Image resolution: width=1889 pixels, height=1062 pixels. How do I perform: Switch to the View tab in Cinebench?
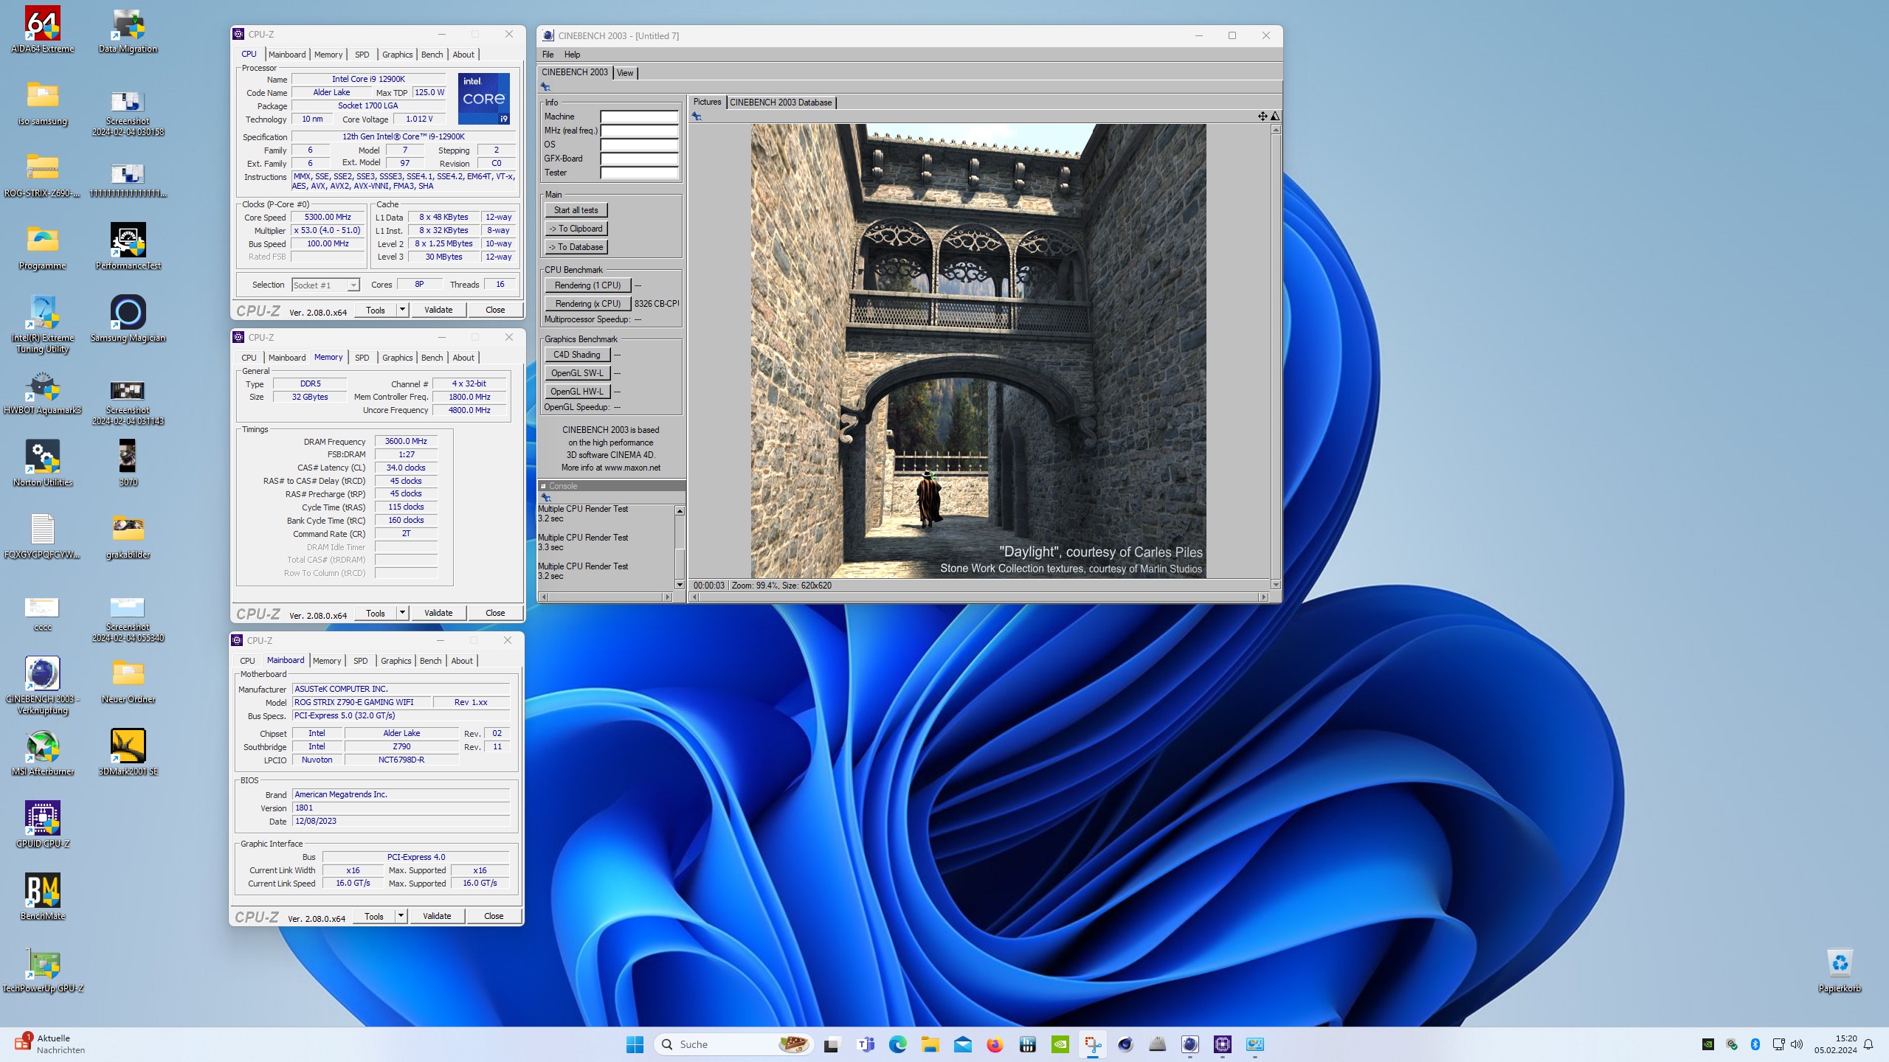click(x=625, y=72)
